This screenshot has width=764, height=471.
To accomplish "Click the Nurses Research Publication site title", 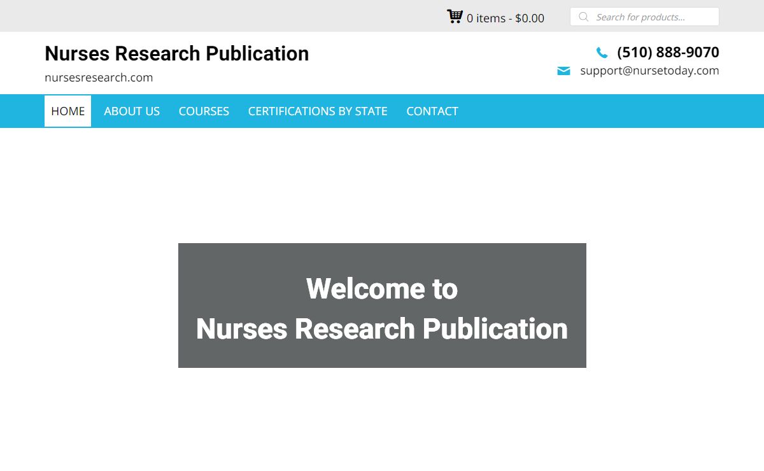I will (177, 53).
